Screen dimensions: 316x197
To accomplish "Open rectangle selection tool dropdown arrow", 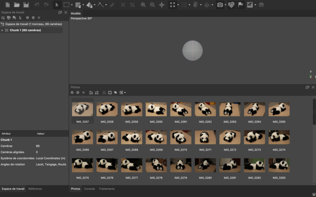I will [x=72, y=5].
